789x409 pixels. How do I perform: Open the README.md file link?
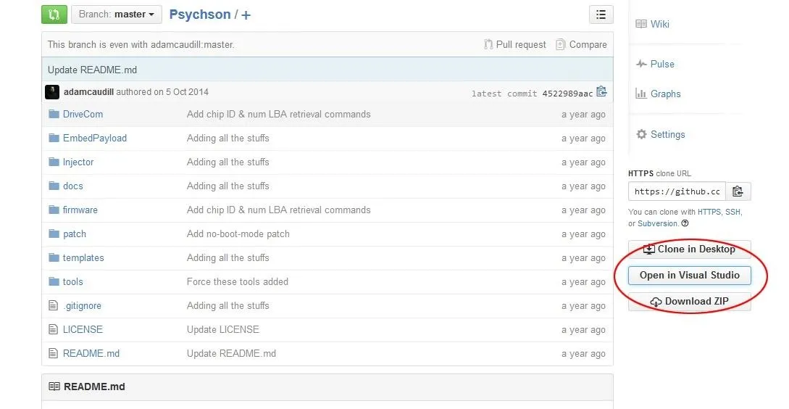point(91,354)
